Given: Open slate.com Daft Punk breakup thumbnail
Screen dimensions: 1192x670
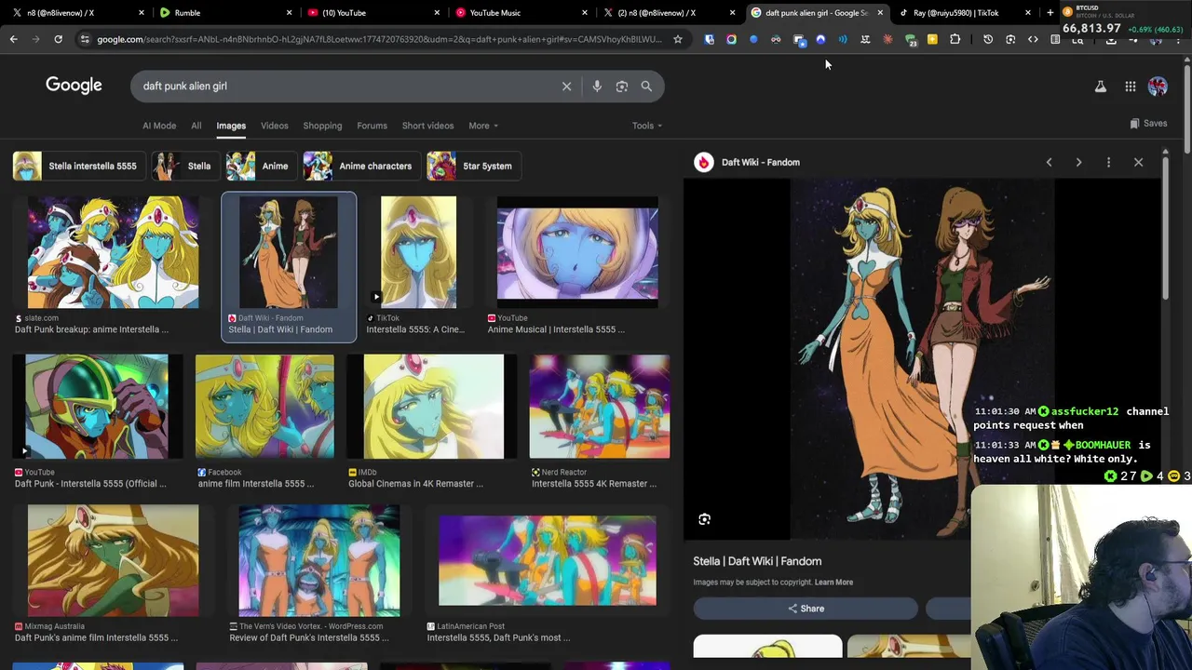Looking at the screenshot, I should tap(113, 252).
